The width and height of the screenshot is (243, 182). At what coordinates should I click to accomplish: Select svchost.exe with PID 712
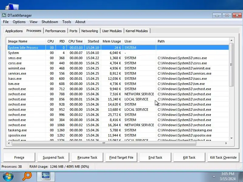coord(118,89)
